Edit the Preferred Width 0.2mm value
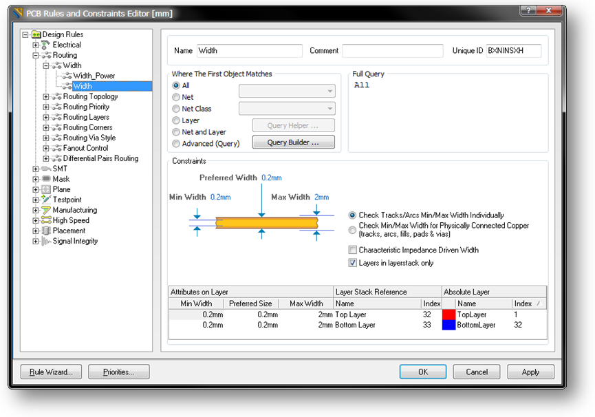The image size is (595, 417). pyautogui.click(x=271, y=178)
